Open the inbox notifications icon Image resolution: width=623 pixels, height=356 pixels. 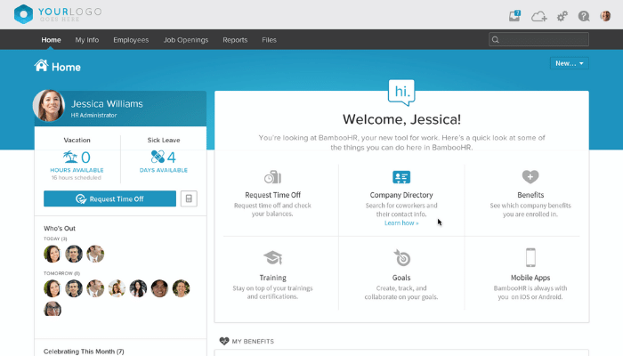point(514,16)
